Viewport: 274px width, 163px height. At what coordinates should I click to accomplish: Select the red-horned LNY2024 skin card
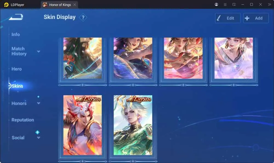click(82, 125)
